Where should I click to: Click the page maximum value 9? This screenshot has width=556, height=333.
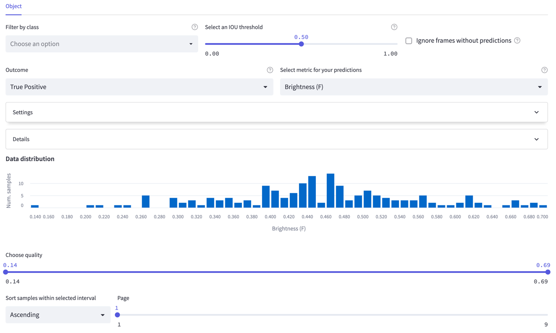pos(546,325)
